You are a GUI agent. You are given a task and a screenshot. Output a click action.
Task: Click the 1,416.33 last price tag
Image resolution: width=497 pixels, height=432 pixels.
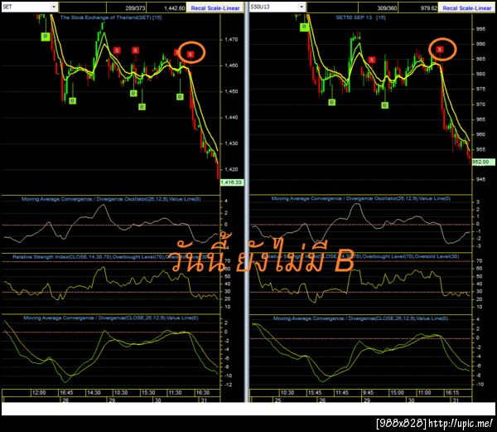tap(232, 182)
